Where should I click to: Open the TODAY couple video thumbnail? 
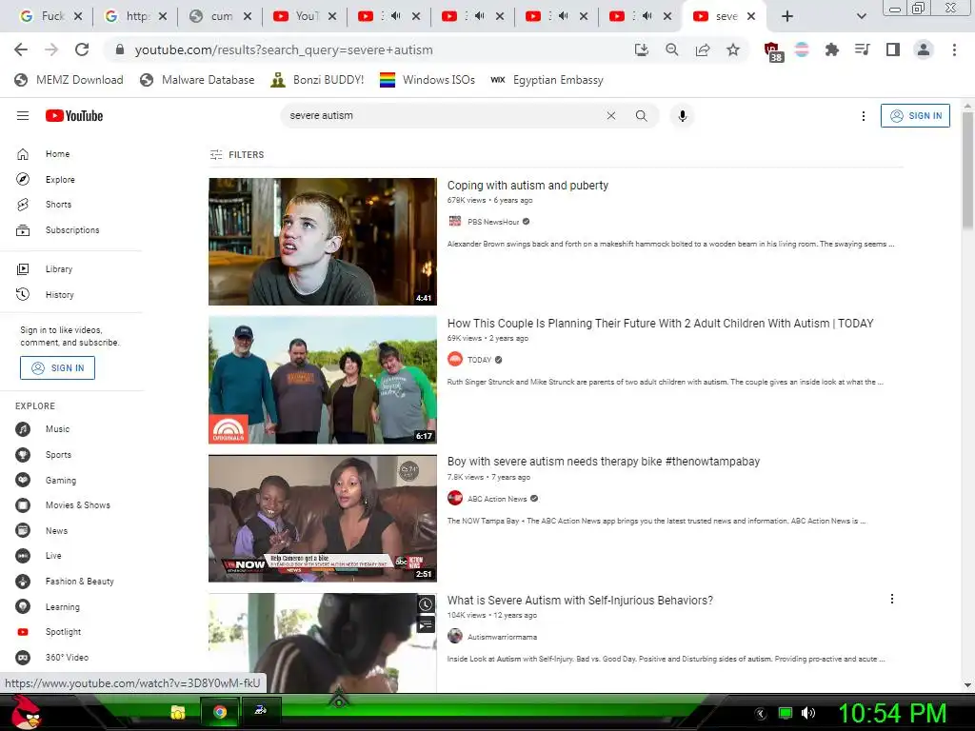point(323,380)
